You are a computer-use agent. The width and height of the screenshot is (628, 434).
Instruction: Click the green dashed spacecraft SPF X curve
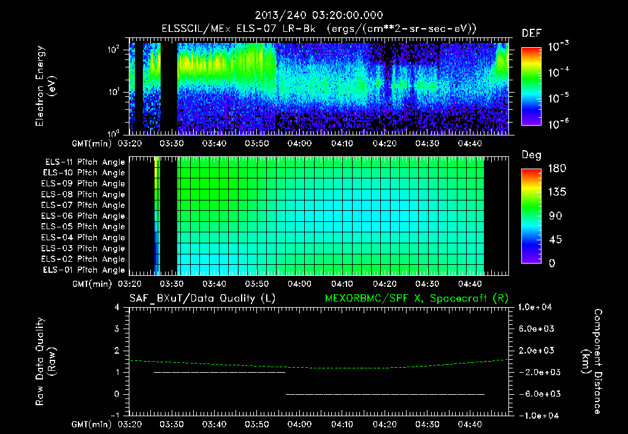(x=319, y=365)
